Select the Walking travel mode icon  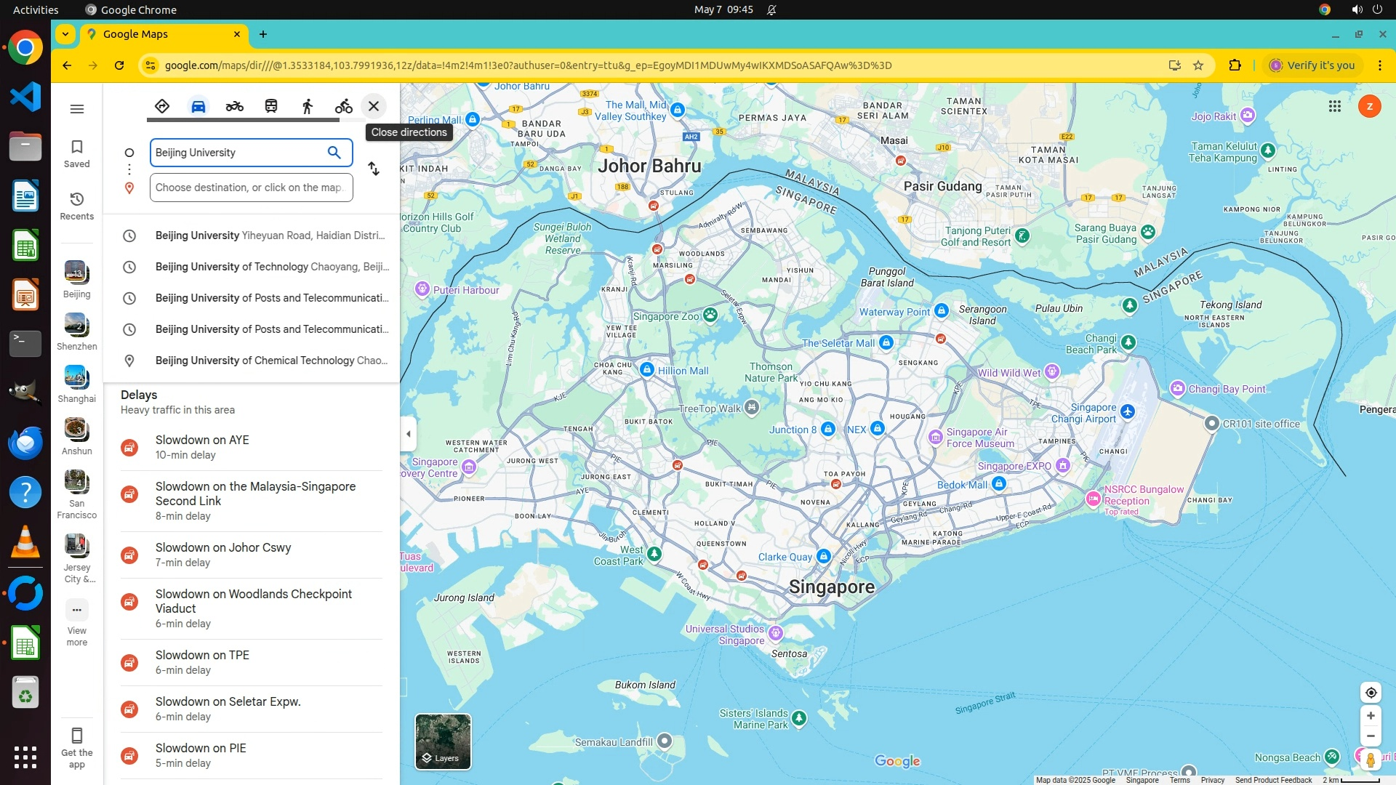click(307, 107)
